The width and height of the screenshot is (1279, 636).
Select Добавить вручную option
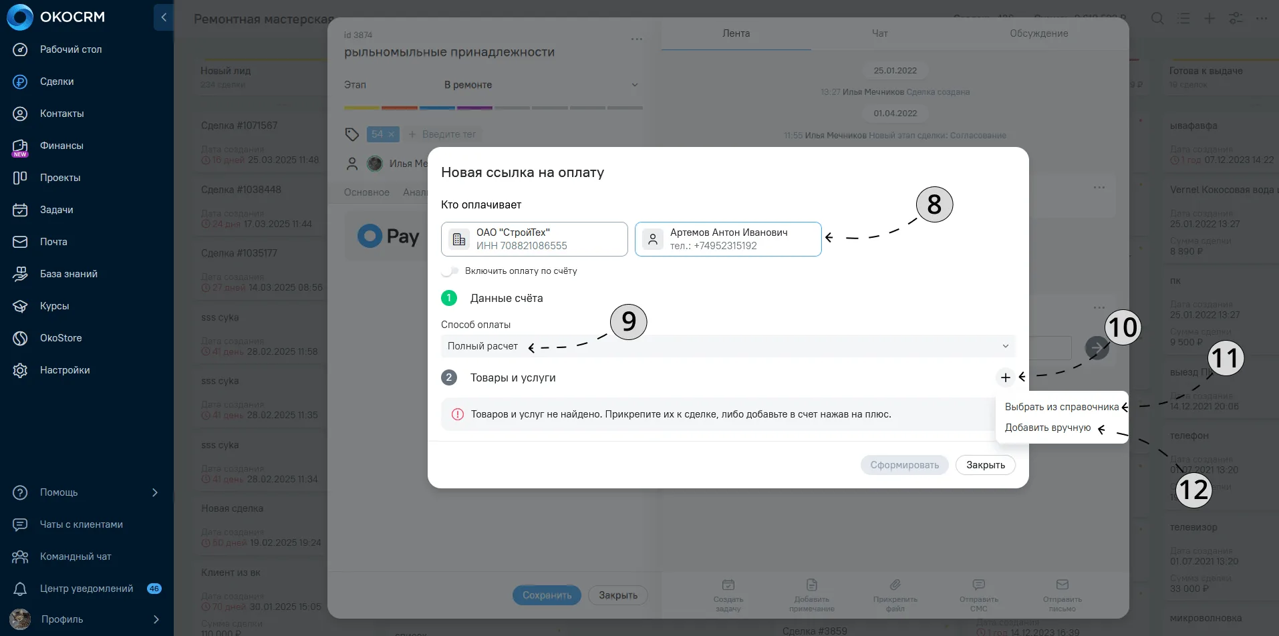1047,428
